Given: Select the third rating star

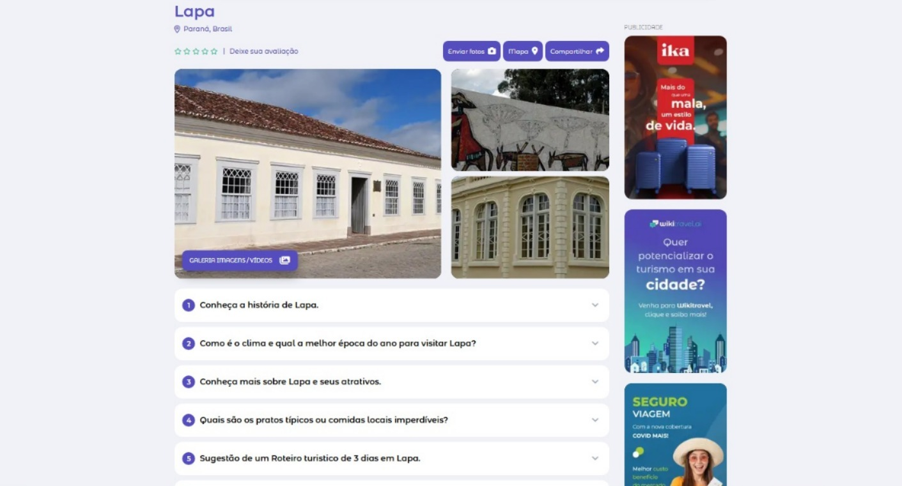Looking at the screenshot, I should tap(196, 51).
